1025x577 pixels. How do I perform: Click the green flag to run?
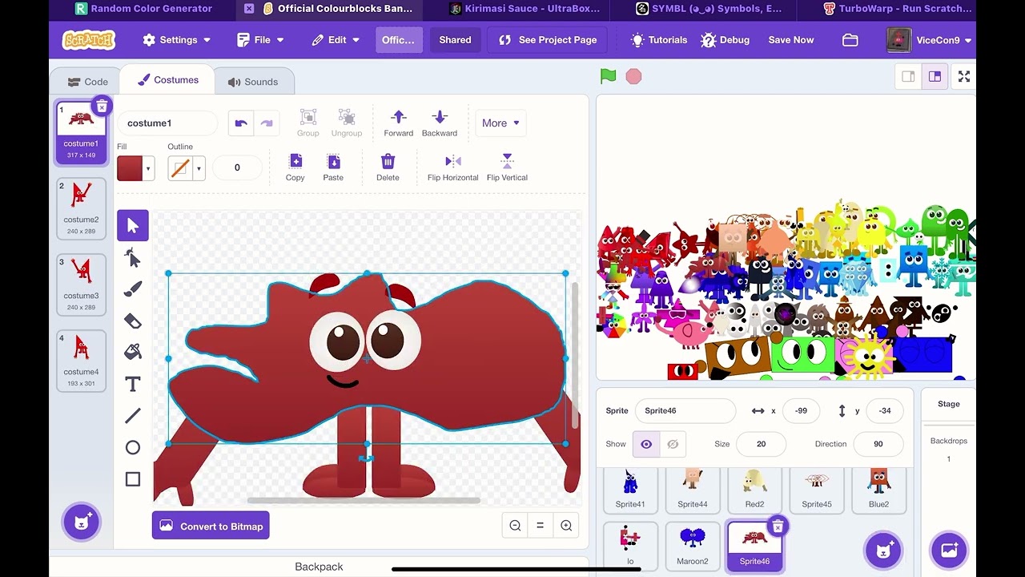tap(609, 76)
